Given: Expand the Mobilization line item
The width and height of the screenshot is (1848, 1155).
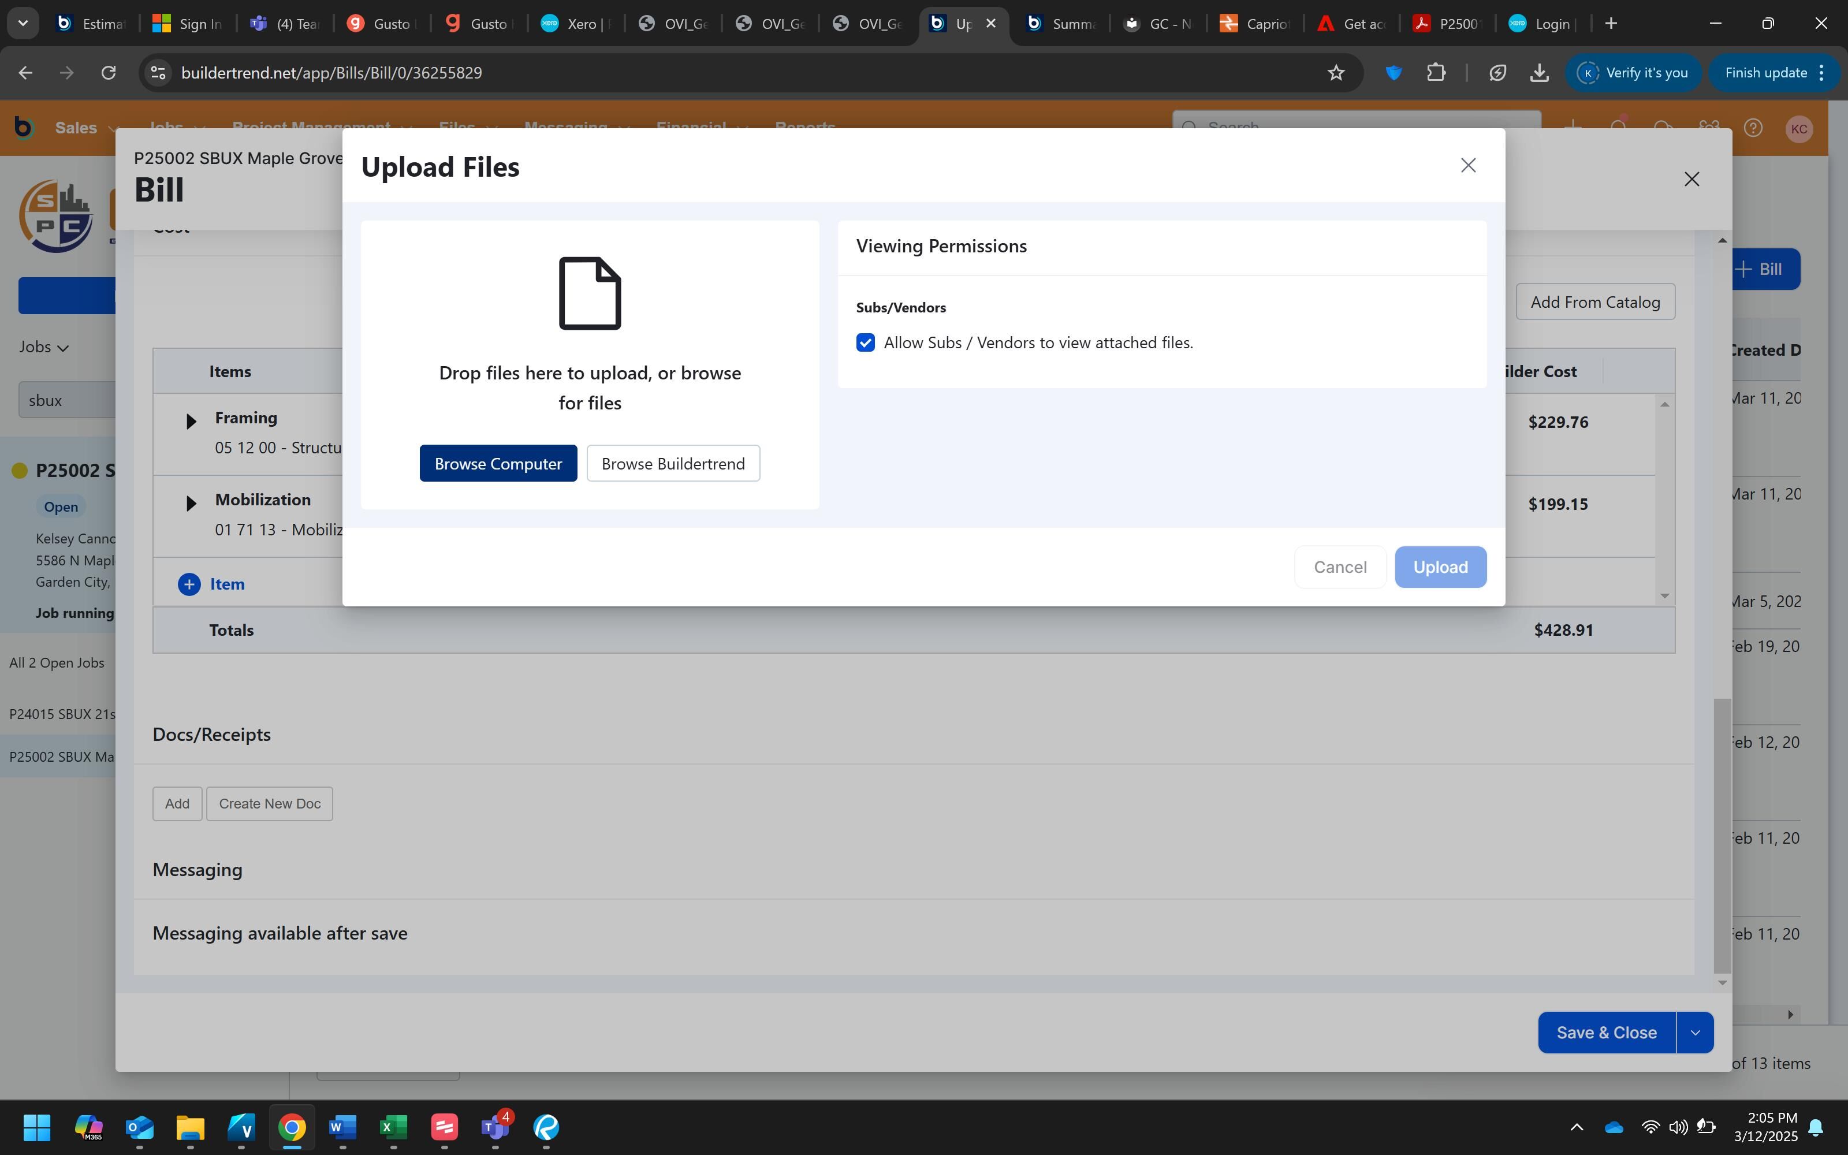Looking at the screenshot, I should click(191, 502).
